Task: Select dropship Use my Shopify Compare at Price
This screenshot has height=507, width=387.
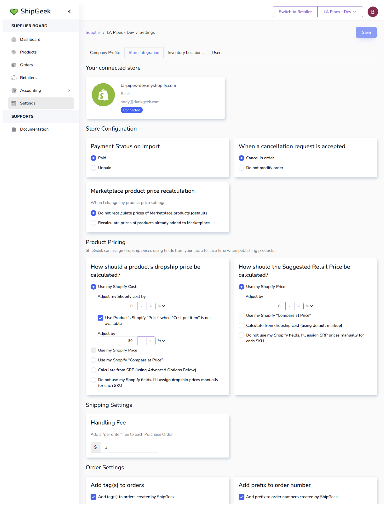Action: 93,360
